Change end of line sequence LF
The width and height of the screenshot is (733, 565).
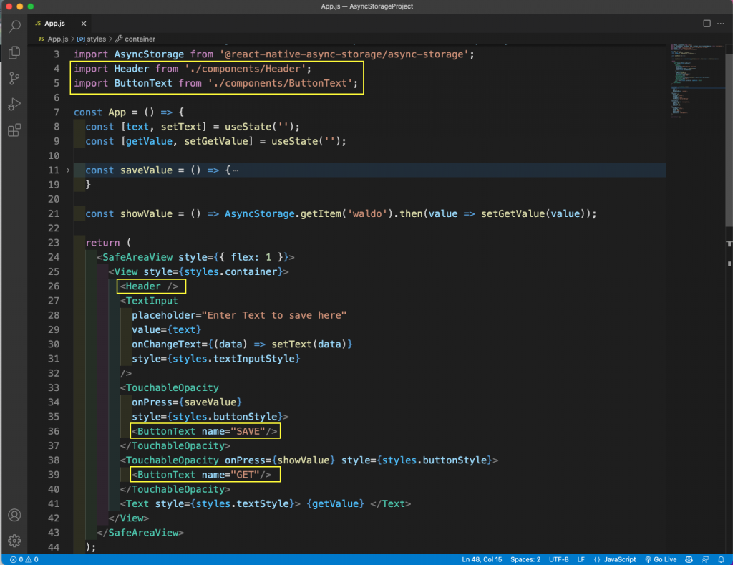581,559
